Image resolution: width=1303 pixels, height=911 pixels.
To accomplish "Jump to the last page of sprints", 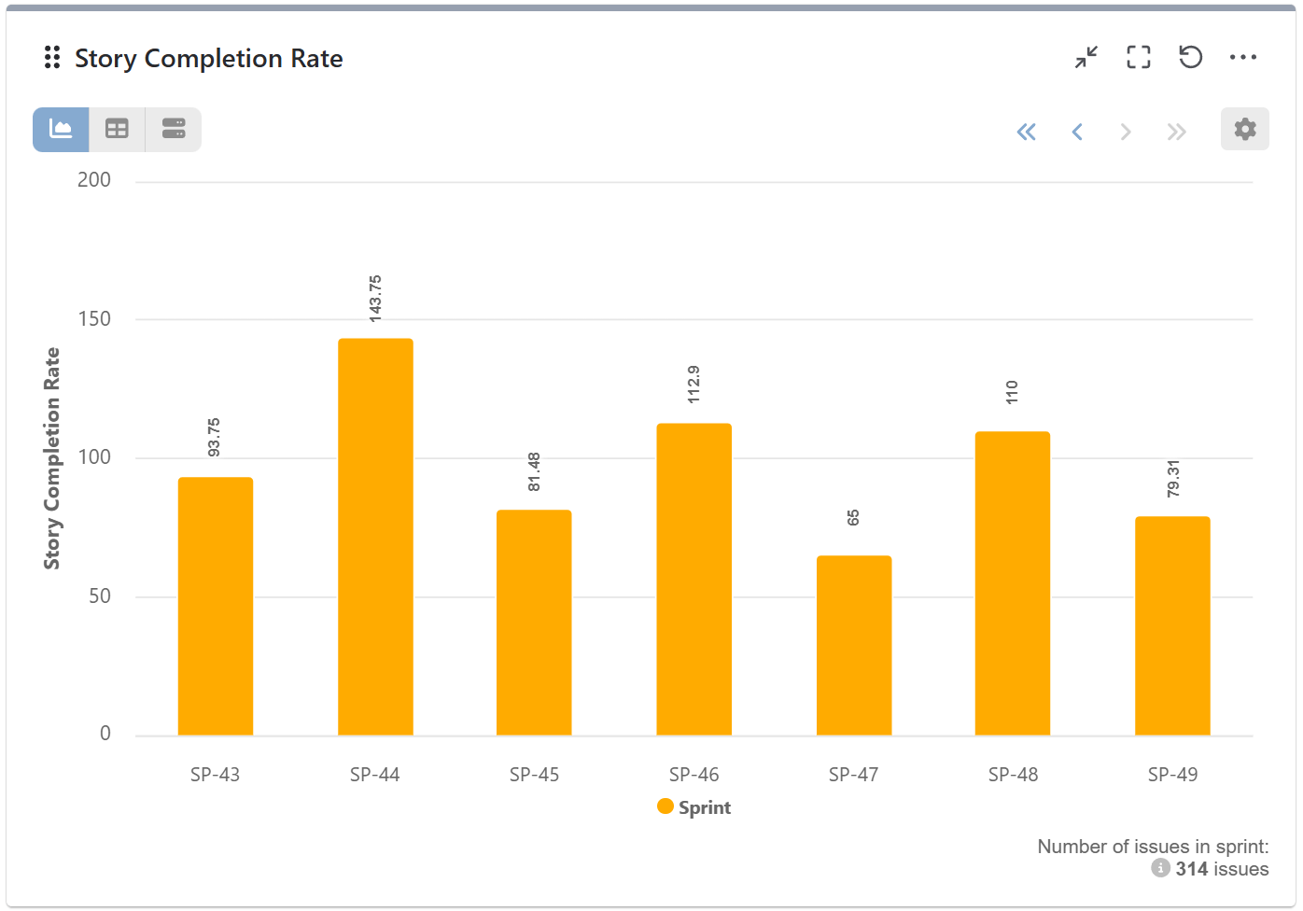I will (x=1176, y=132).
